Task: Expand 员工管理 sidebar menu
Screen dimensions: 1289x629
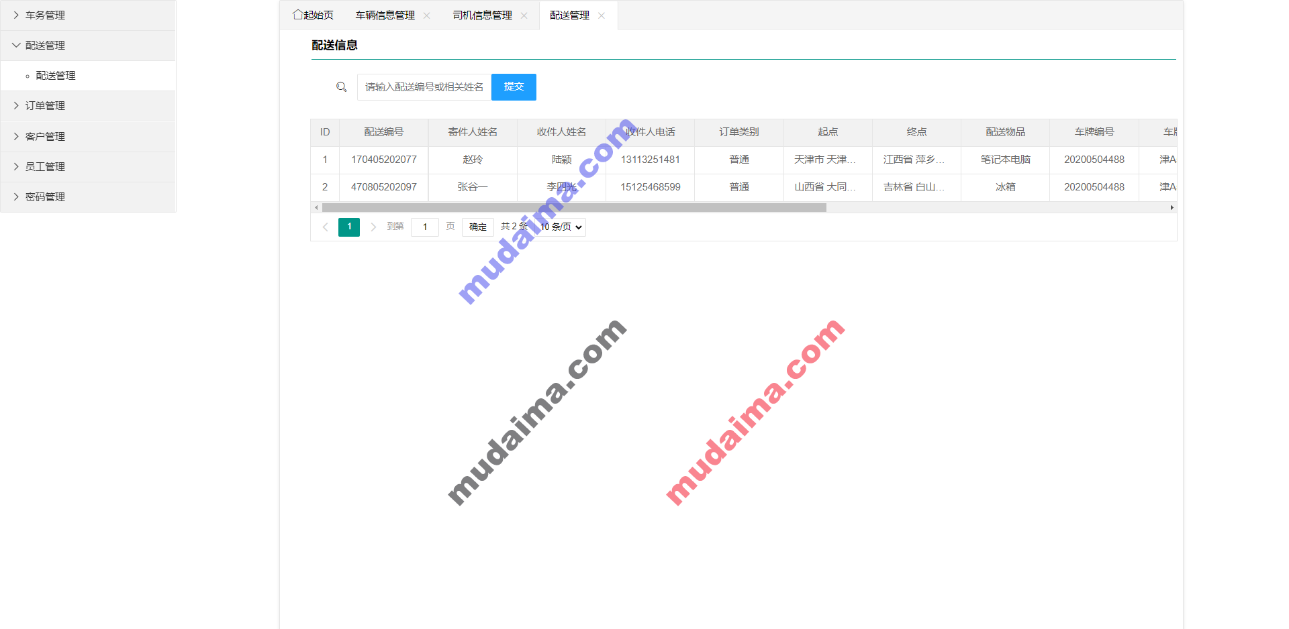Action: click(x=88, y=167)
